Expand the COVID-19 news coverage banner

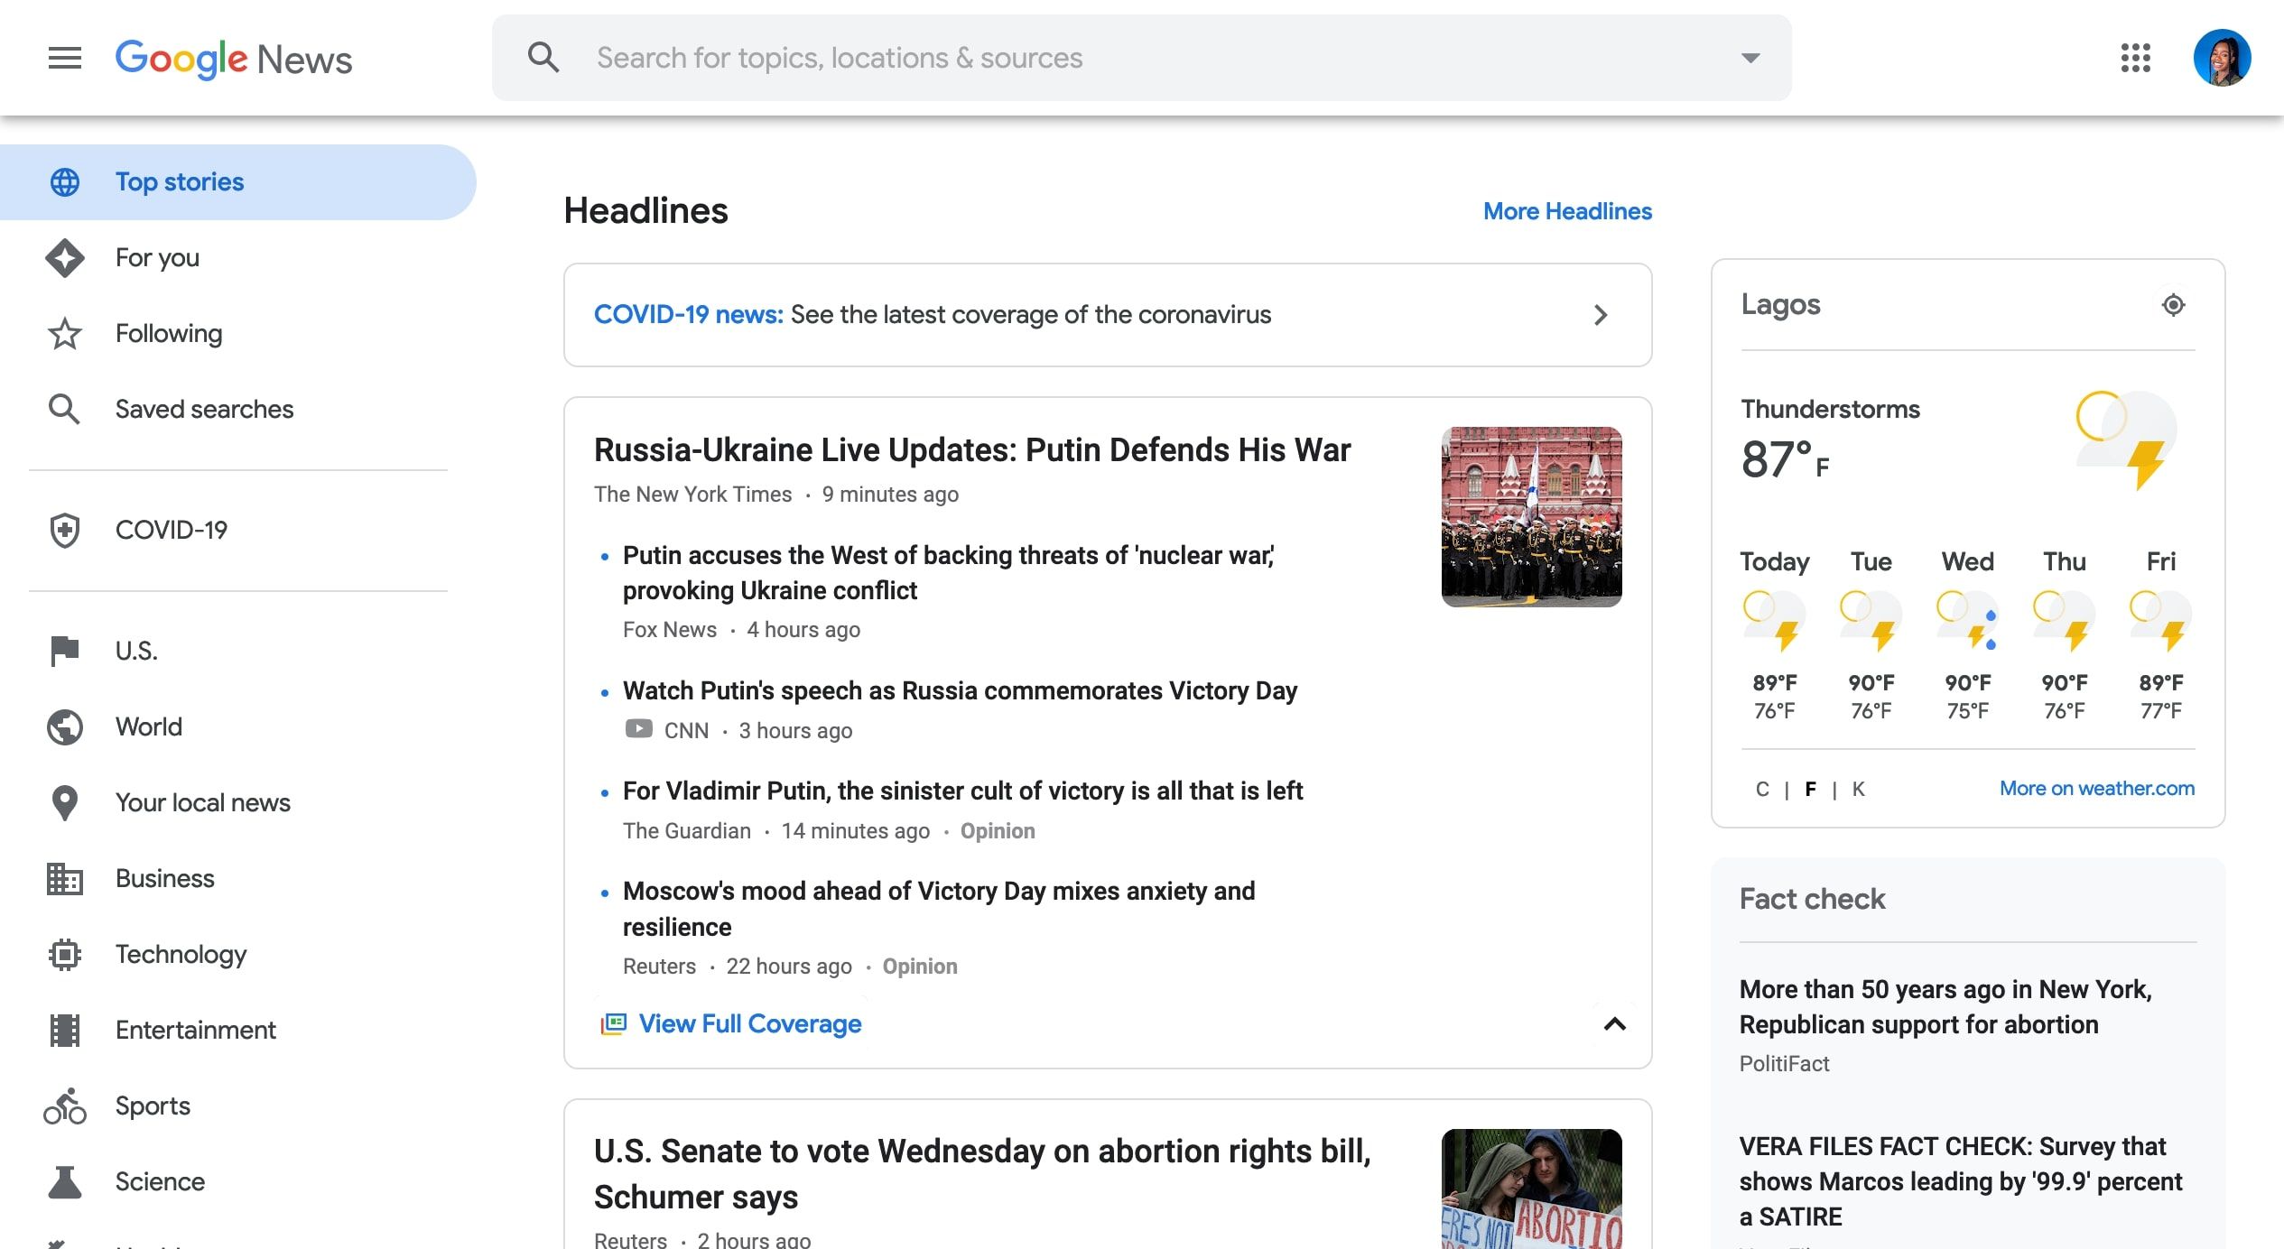(1601, 315)
